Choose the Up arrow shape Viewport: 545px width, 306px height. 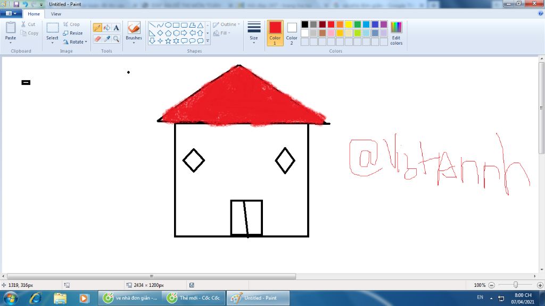(200, 33)
